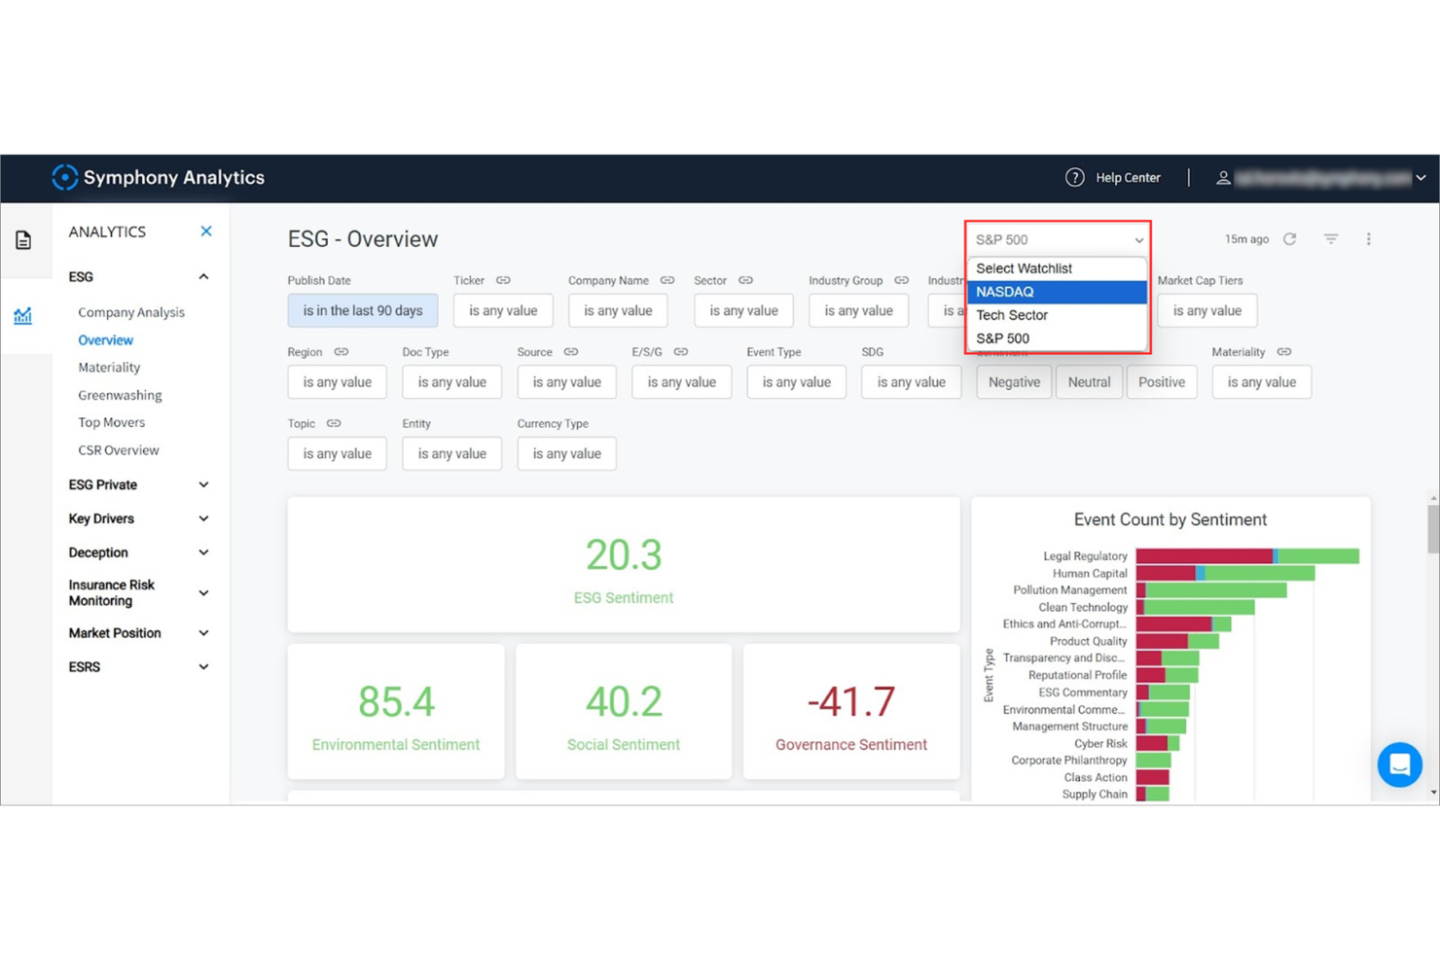Toggle the Negative sentiment filter

pyautogui.click(x=1014, y=382)
